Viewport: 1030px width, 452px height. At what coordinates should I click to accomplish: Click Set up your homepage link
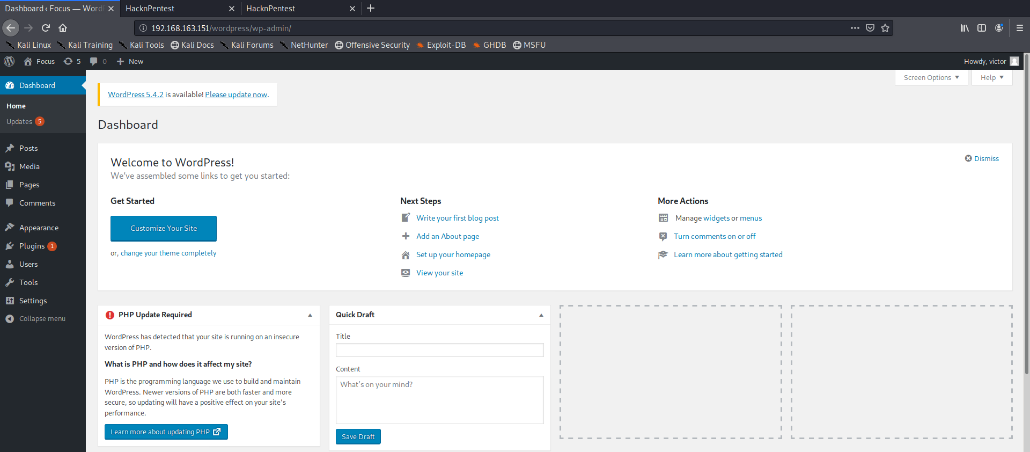coord(453,254)
